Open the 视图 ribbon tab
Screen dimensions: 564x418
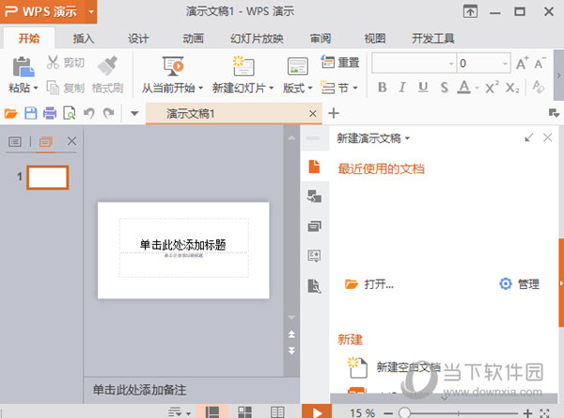coord(375,39)
